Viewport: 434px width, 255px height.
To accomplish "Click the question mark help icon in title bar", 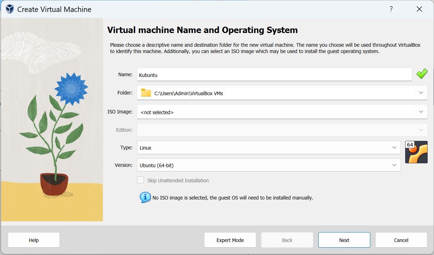I will click(391, 9).
